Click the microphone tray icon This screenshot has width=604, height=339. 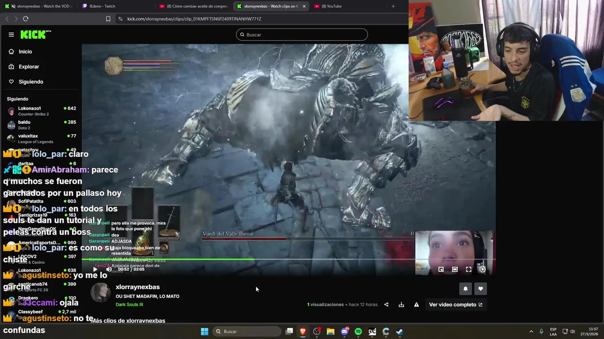coord(541,331)
